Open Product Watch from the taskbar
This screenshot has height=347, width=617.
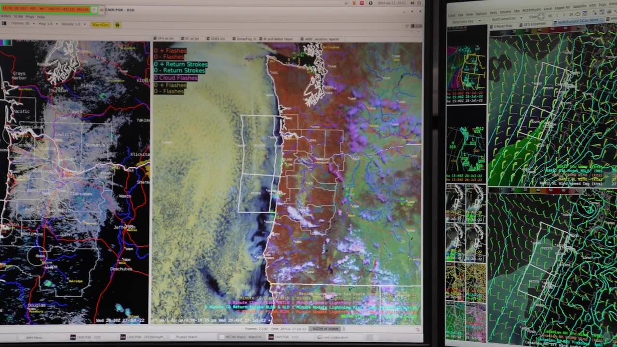point(186,337)
